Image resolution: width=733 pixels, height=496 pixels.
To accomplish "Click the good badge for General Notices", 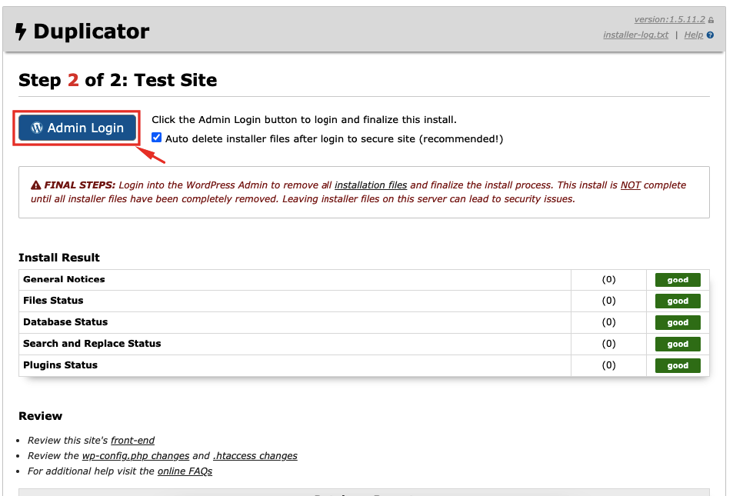I will (x=678, y=280).
